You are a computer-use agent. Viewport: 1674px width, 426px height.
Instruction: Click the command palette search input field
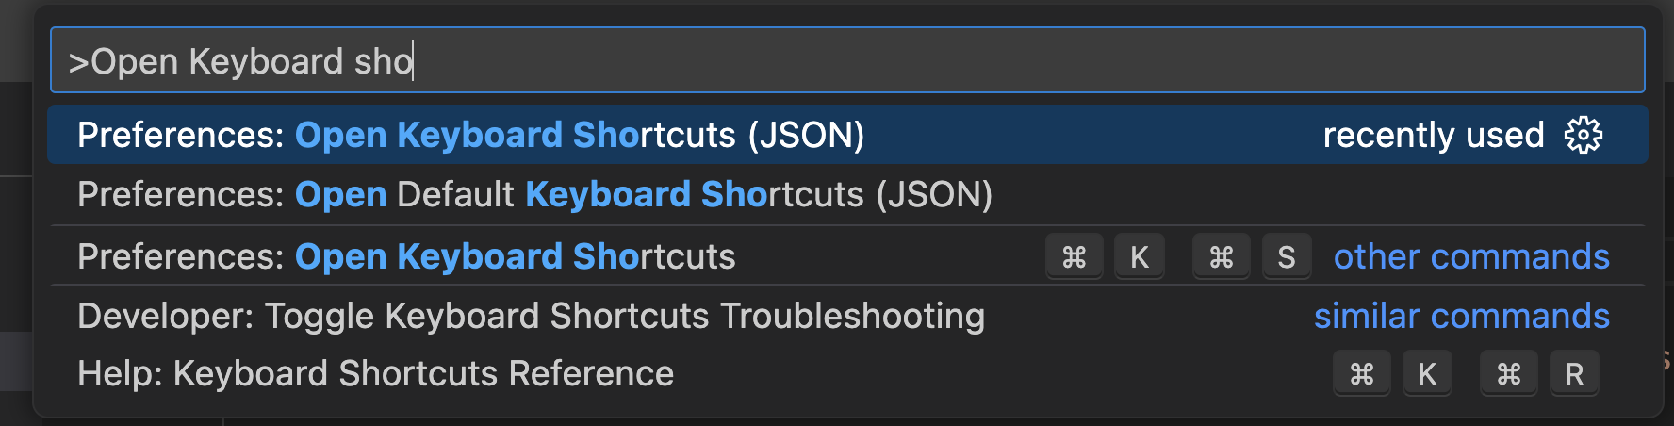(x=847, y=60)
